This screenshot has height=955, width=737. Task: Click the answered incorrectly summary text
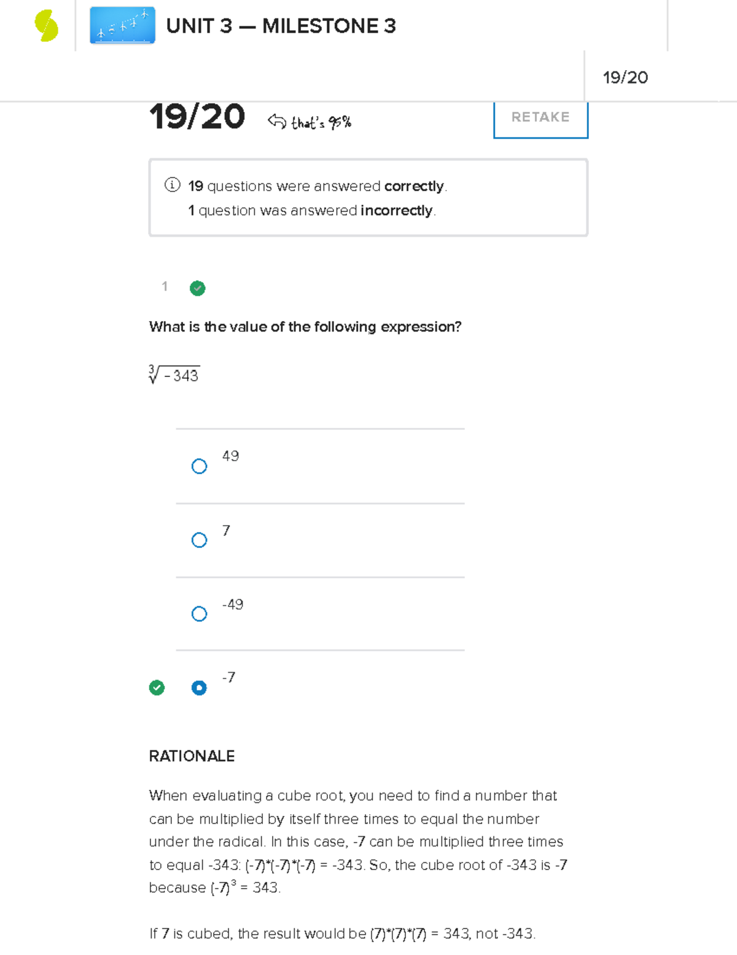click(x=312, y=210)
